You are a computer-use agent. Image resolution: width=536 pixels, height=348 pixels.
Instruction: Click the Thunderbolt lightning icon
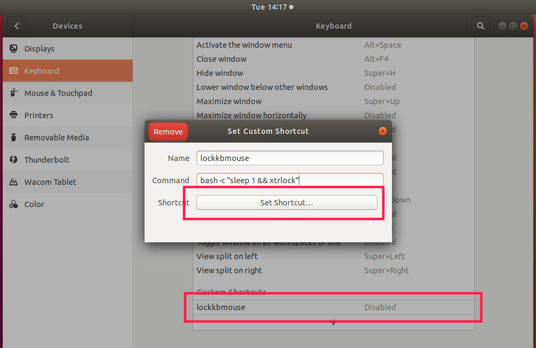click(14, 159)
